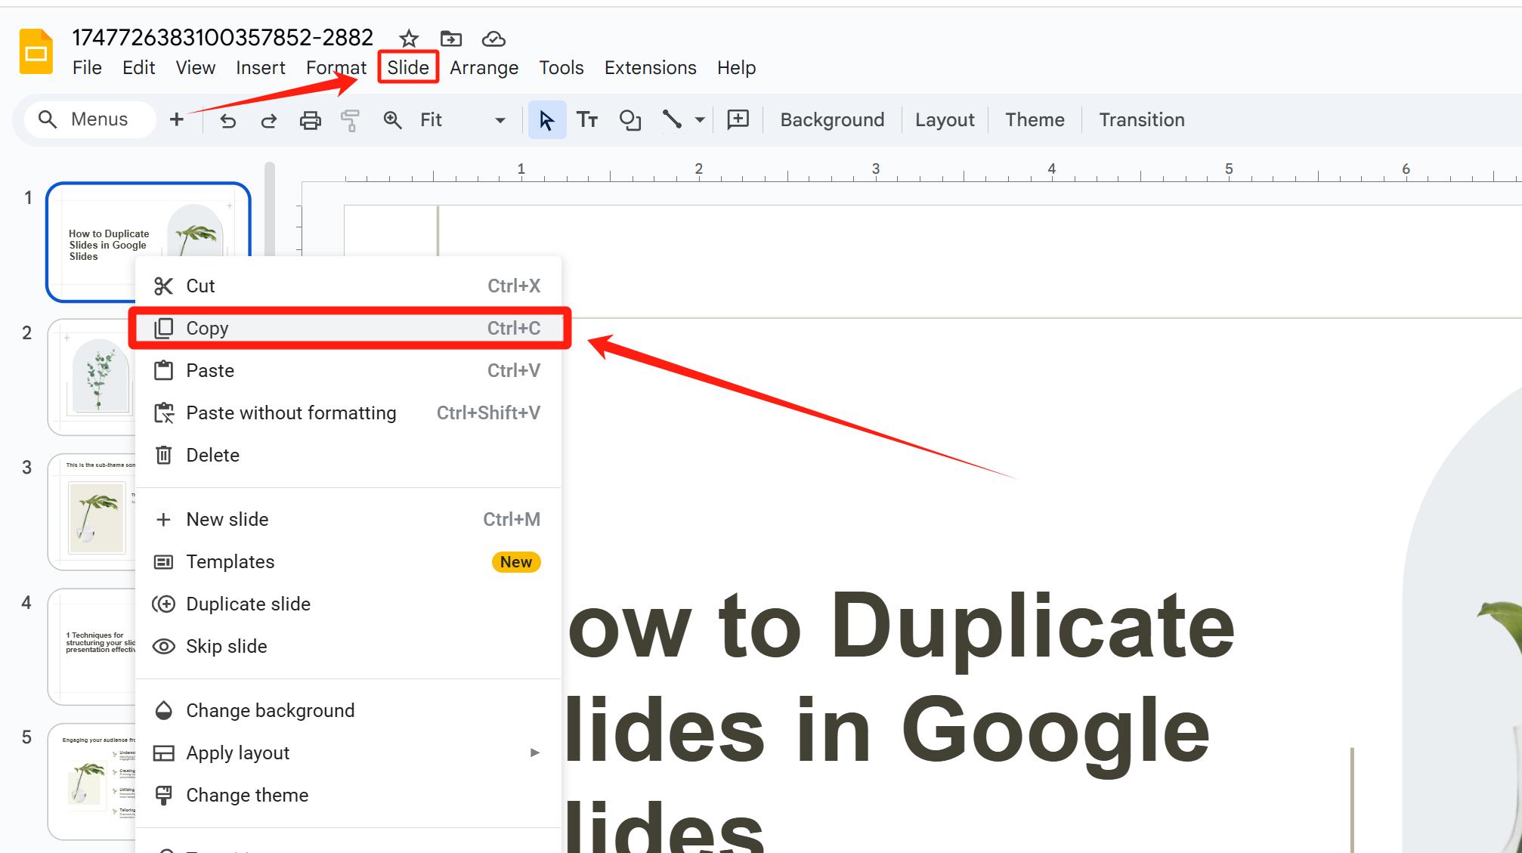
Task: Click the paint roller icon for Change theme
Action: pyautogui.click(x=163, y=795)
